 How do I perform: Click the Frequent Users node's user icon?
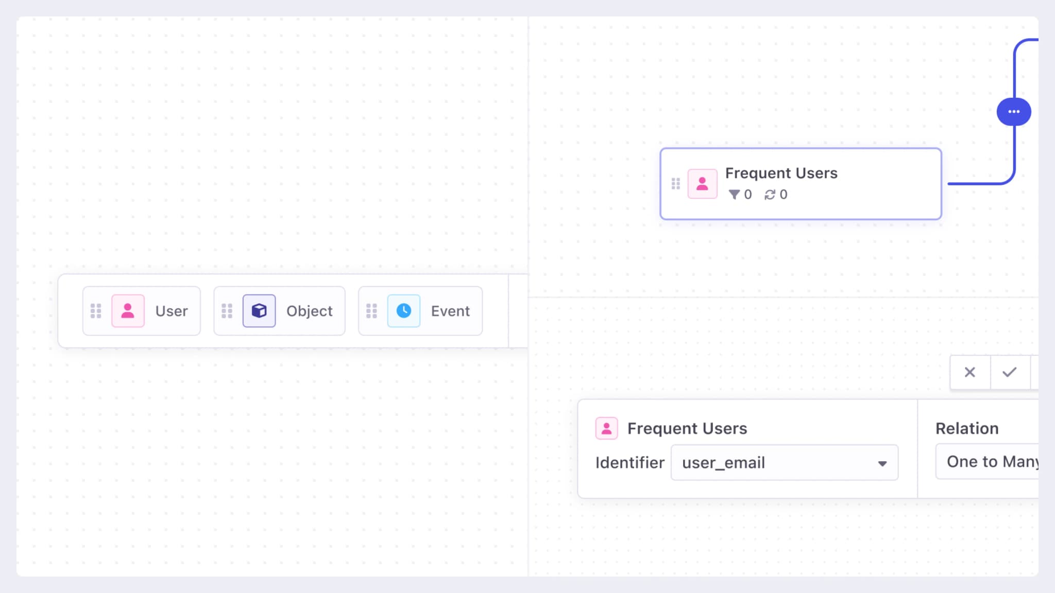(x=702, y=184)
